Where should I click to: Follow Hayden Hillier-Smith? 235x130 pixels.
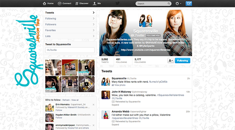tap(59, 118)
